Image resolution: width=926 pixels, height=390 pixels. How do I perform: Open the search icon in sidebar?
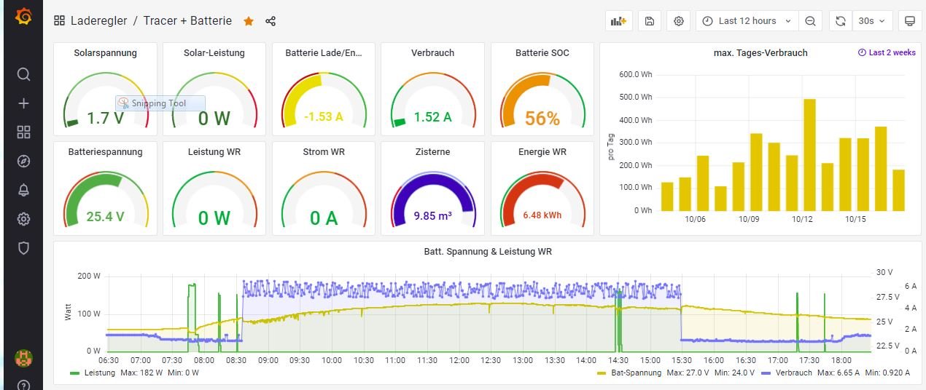click(23, 74)
